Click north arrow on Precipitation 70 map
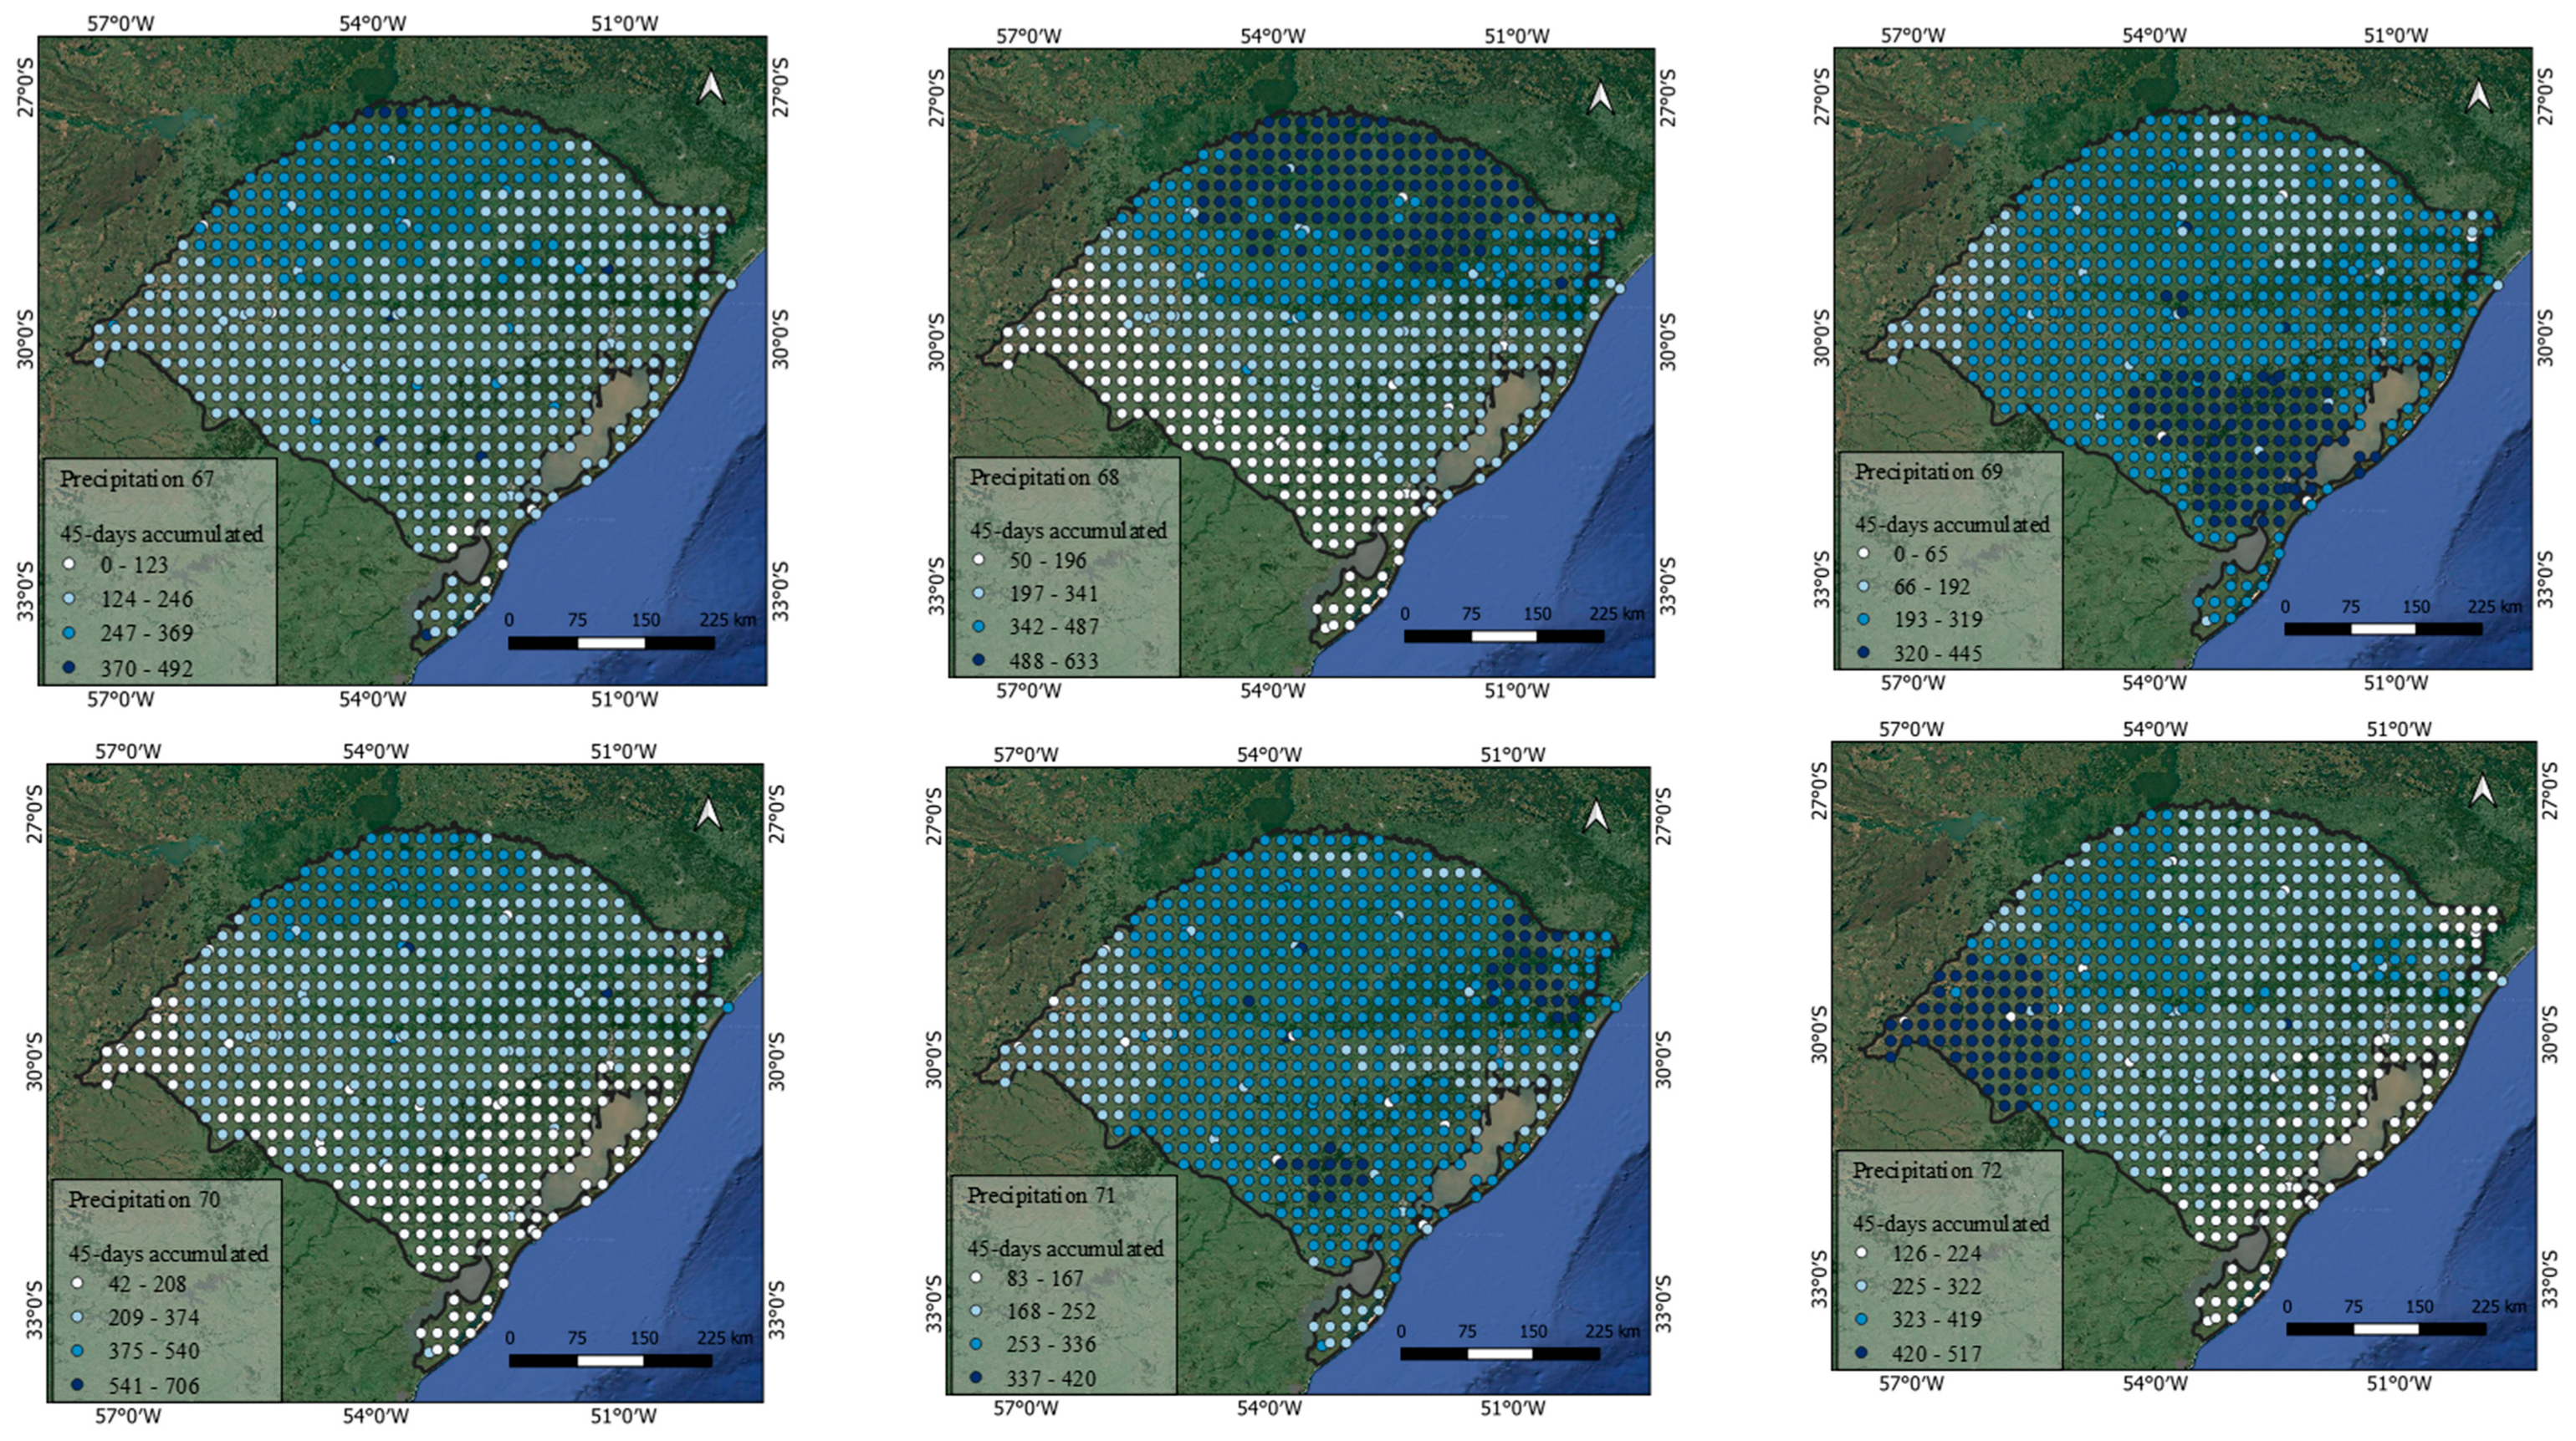This screenshot has width=2576, height=1441. click(x=709, y=813)
